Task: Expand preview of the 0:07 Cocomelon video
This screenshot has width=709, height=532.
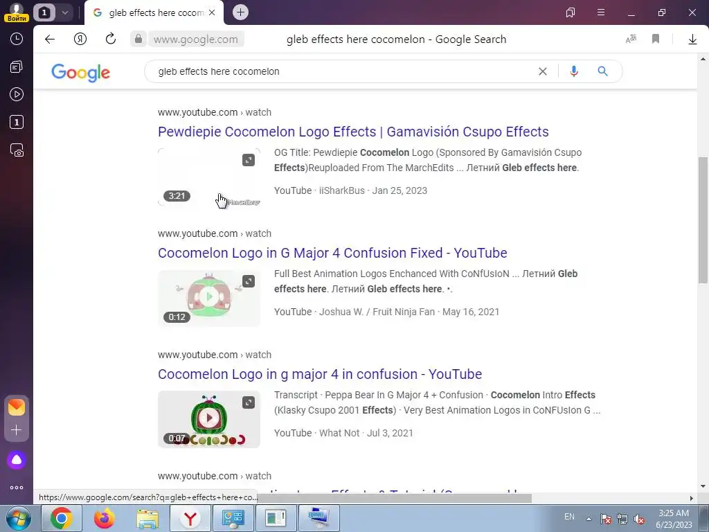Action: coord(249,402)
